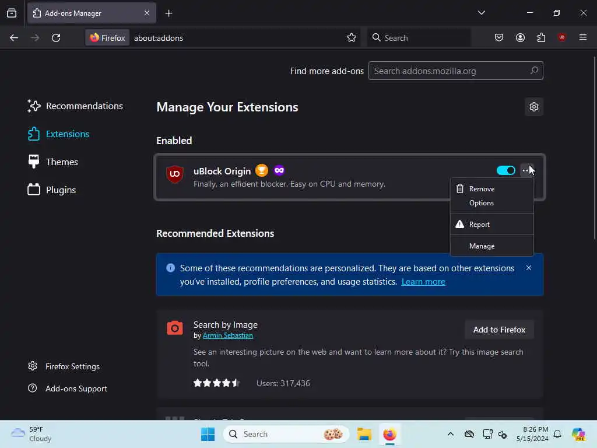Click the cloud sync tray icon

coord(469,434)
